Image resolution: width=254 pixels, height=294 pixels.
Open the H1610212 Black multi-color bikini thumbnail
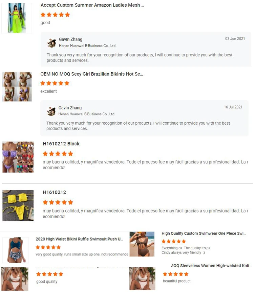click(18, 157)
